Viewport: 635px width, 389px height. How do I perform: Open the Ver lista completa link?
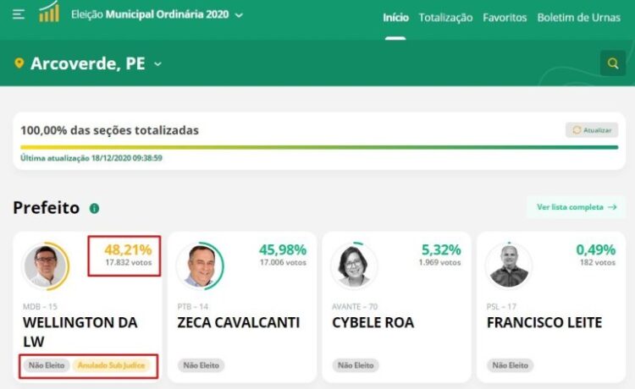[576, 207]
